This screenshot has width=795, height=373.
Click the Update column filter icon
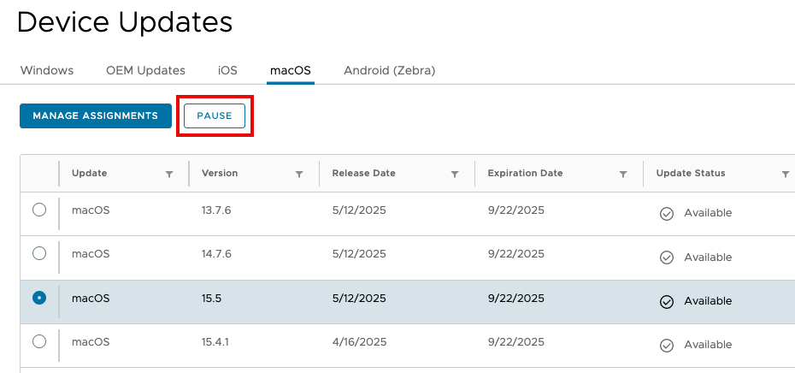pyautogui.click(x=169, y=174)
